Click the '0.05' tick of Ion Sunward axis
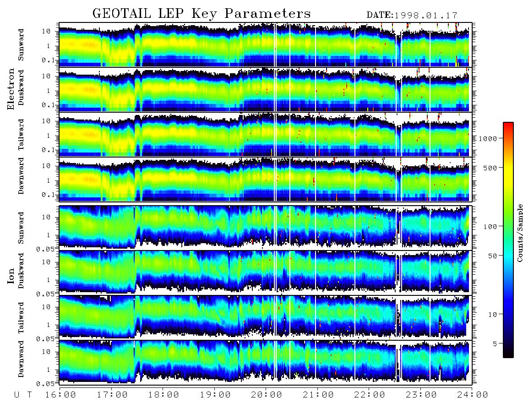The width and height of the screenshot is (523, 403). click(x=45, y=249)
